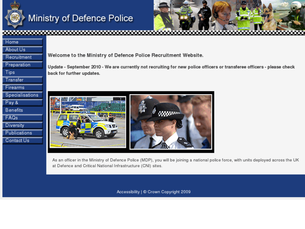Click the Crown Copyright 2009 text

click(x=167, y=192)
